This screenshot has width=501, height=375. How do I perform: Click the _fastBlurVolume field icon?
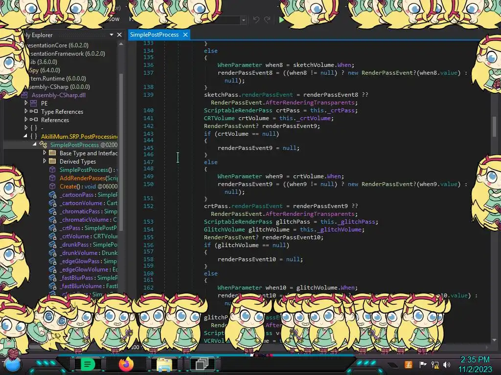point(52,286)
